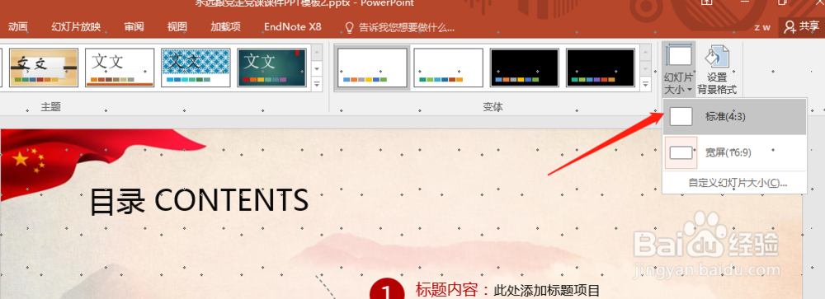Image resolution: width=825 pixels, height=299 pixels.
Task: Open the 动画 ribbon tab
Action: tap(17, 27)
